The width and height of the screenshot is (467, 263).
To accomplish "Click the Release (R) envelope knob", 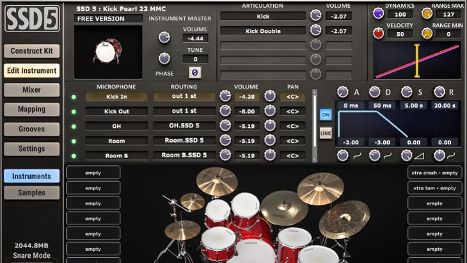I will pos(439,92).
